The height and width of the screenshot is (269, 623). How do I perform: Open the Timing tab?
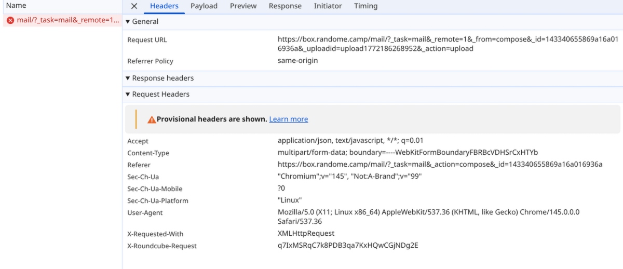point(365,6)
